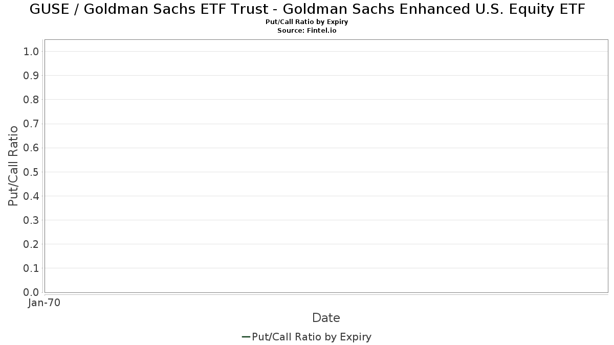This screenshot has height=345, width=614.
Task: Click the 'Put/Call Ratio by Expiry' subtitle under the title
Action: 307,22
